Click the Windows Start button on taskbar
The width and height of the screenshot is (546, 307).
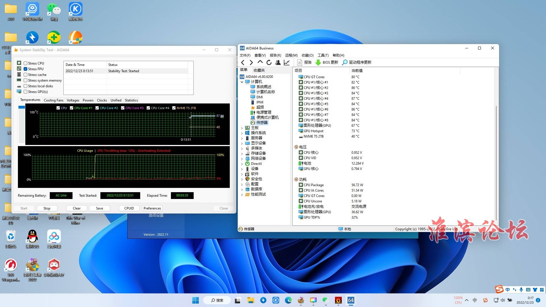coord(196,300)
